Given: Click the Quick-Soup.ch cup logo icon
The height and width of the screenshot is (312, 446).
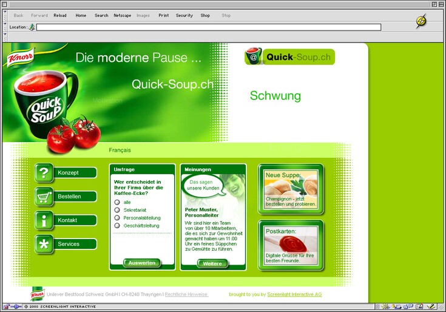Looking at the screenshot, I should [x=253, y=56].
